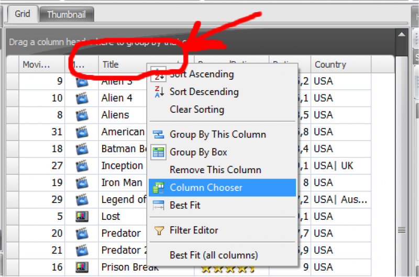Click the Sort Ascending icon in context menu

tap(159, 74)
